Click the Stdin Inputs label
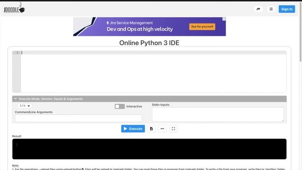 pos(160,105)
